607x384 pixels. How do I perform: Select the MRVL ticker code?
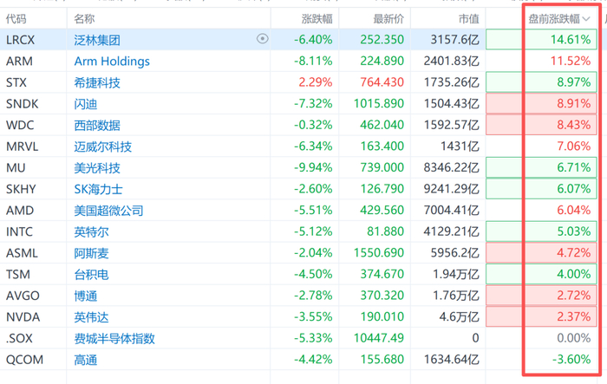22,146
